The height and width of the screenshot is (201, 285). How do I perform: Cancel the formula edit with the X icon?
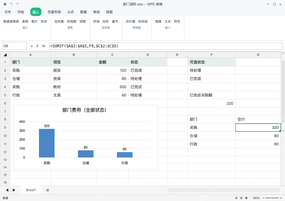32,46
